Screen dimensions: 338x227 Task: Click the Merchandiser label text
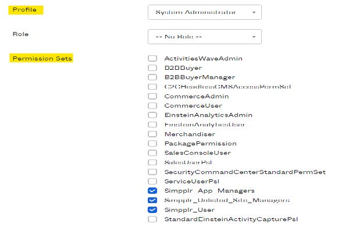pyautogui.click(x=190, y=134)
